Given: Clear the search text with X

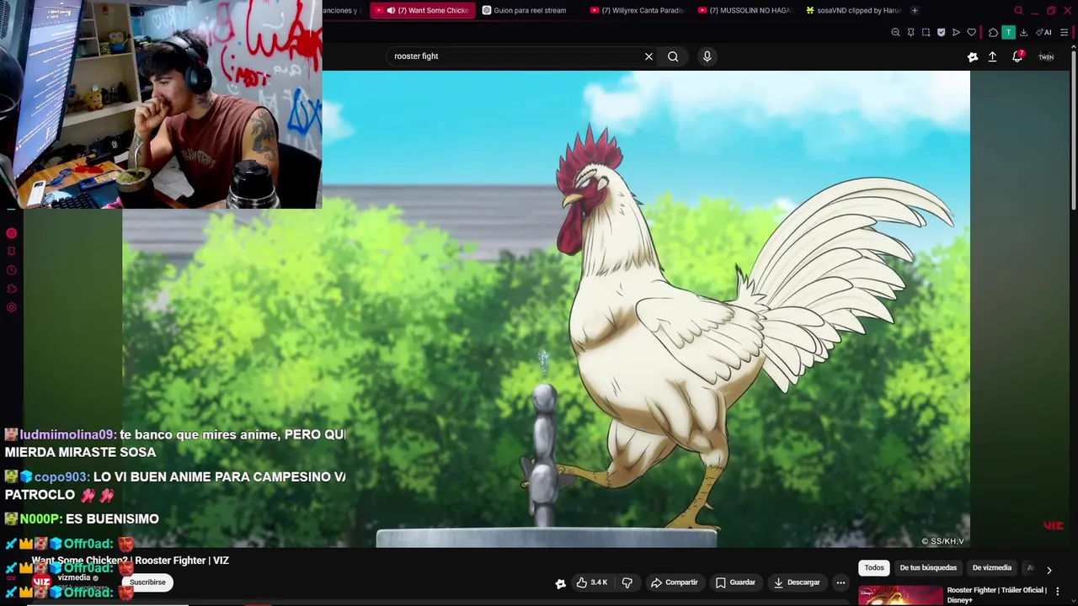Looking at the screenshot, I should click(x=648, y=56).
